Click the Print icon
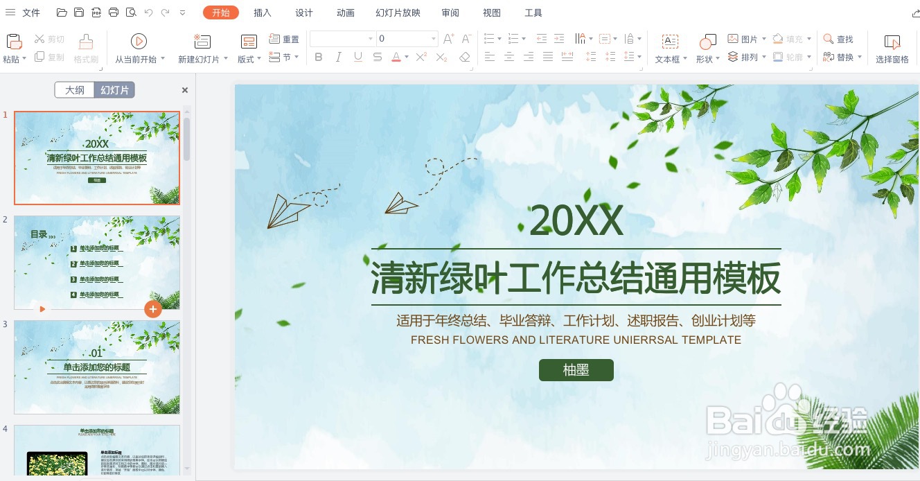 (x=114, y=12)
